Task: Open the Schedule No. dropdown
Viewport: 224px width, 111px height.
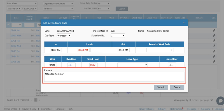Action: click(118, 36)
